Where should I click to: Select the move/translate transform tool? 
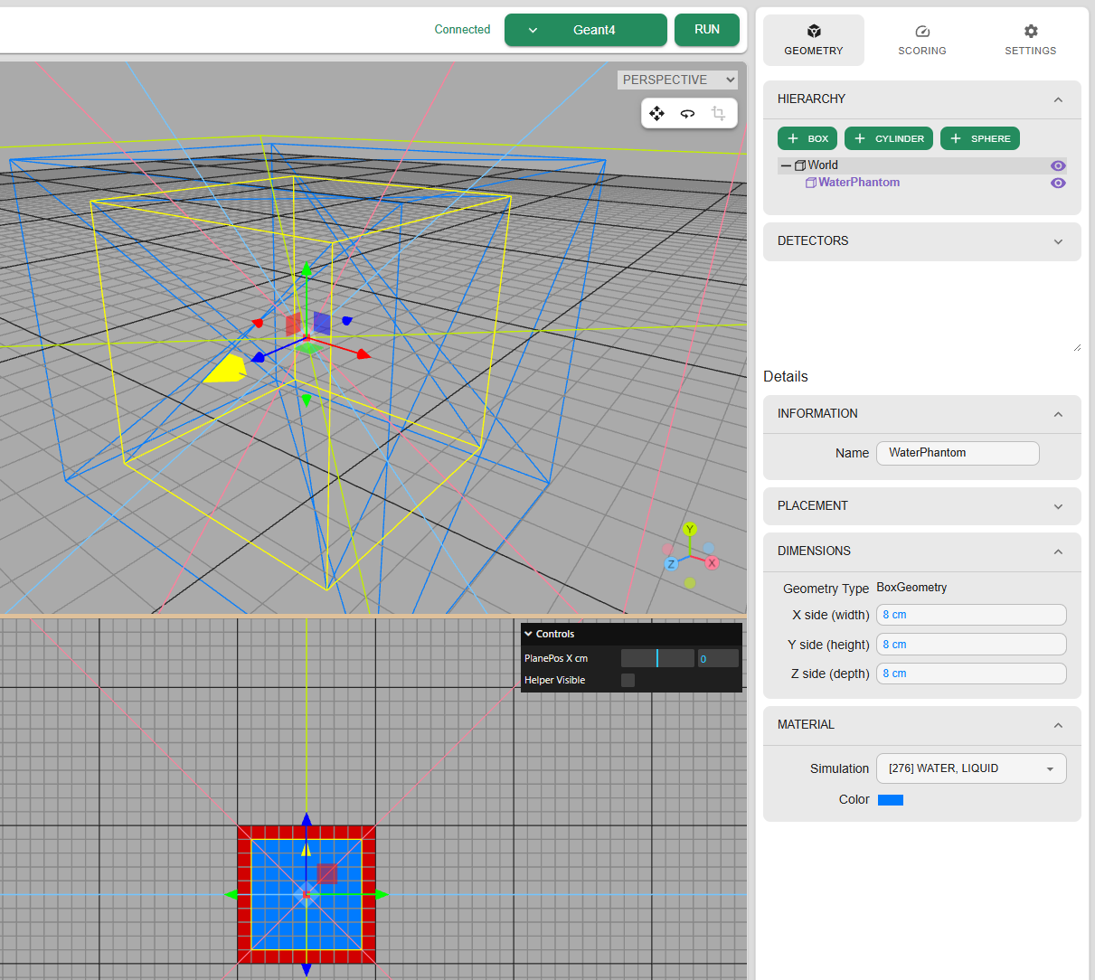click(x=657, y=113)
